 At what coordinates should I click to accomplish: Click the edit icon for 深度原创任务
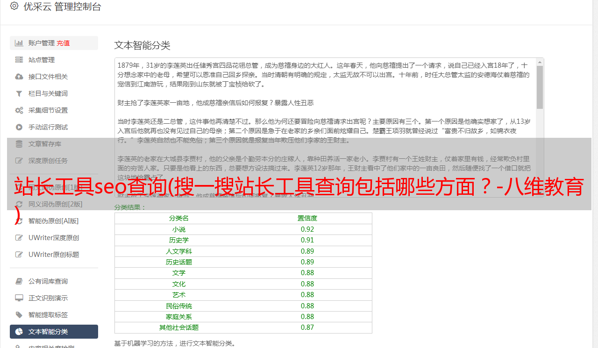19,161
